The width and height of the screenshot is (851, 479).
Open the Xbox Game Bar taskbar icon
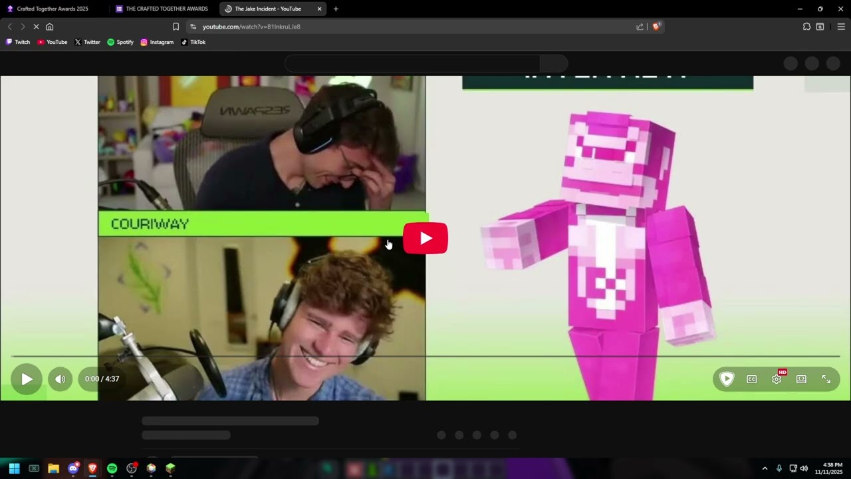(34, 468)
